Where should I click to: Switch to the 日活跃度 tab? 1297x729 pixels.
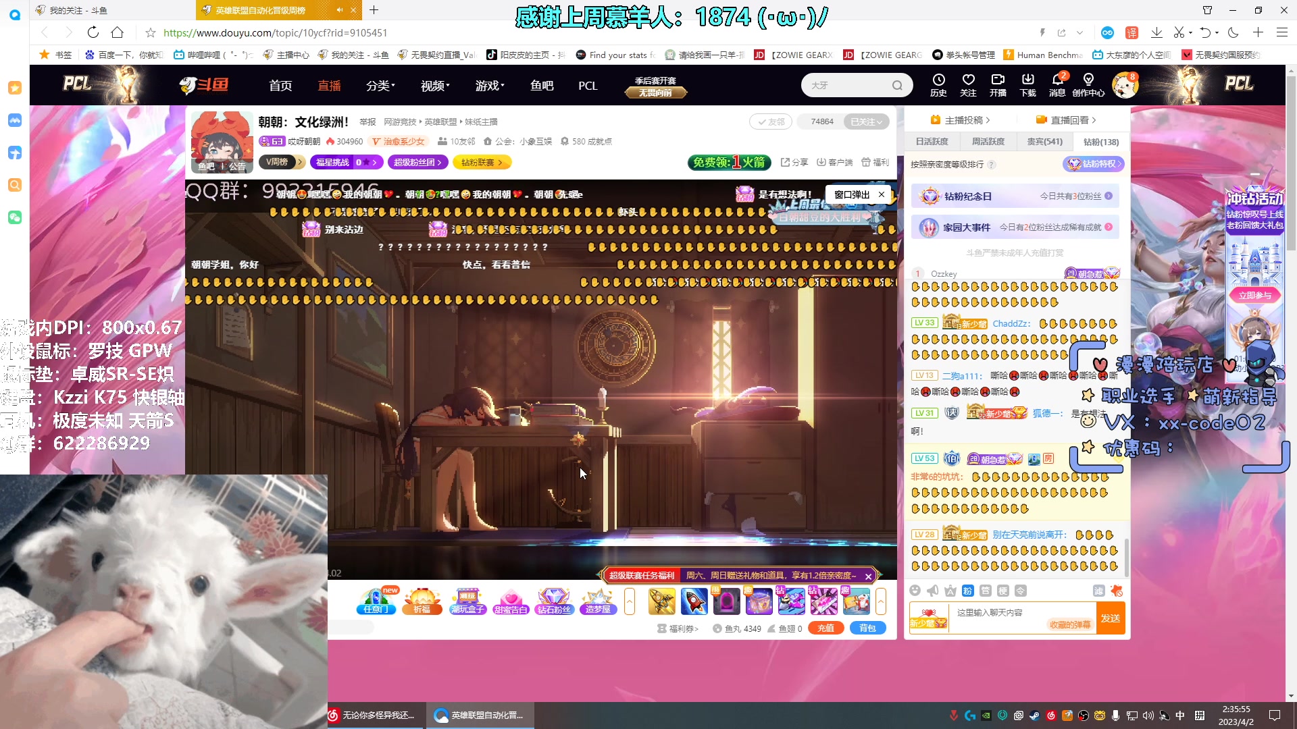click(x=932, y=142)
